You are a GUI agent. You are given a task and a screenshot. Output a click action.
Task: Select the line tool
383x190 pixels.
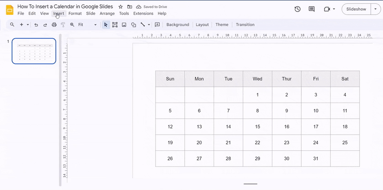coord(143,25)
